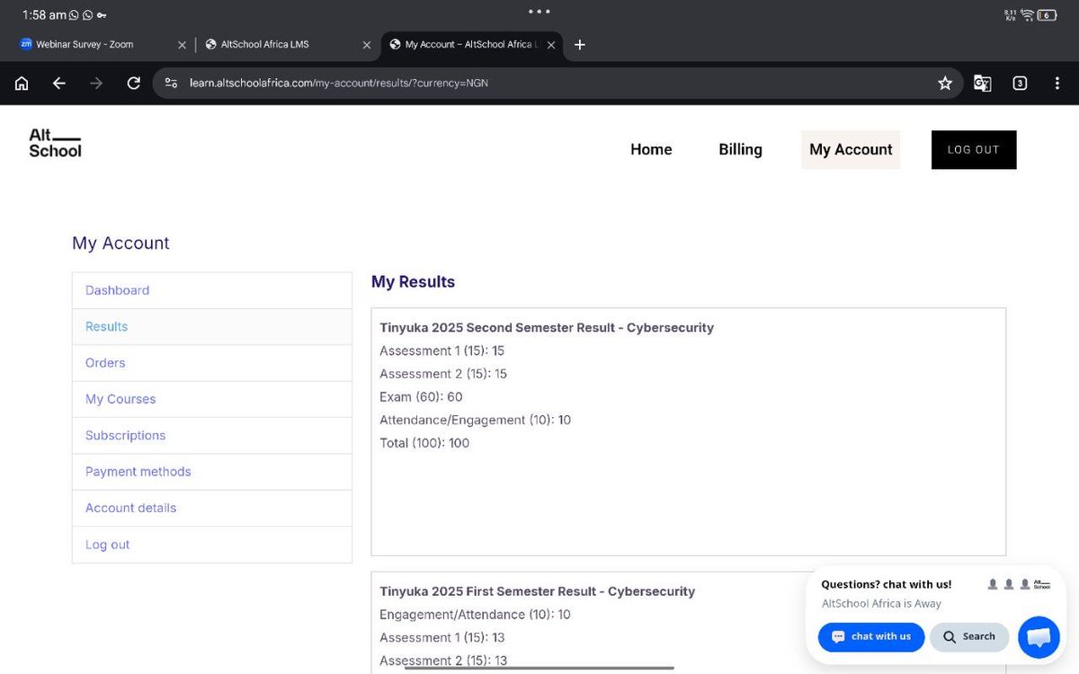Click 'AltSchool Africa is Away' status text

(x=881, y=604)
